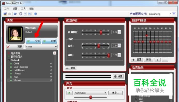Click the filter funnel icon beside bianshseng
The height and width of the screenshot is (102, 179).
pyautogui.click(x=174, y=14)
